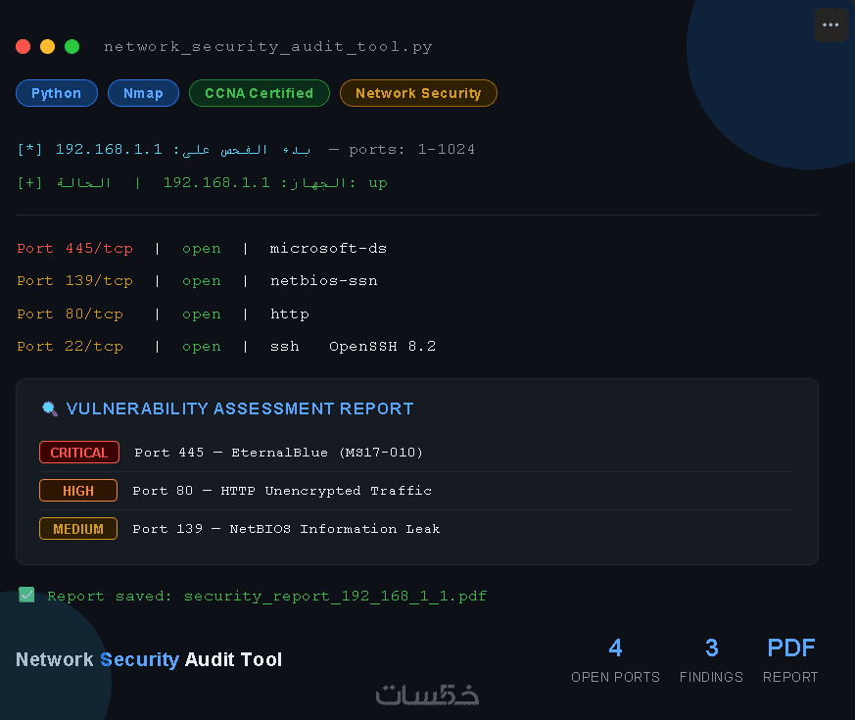Click the red close window dot

click(x=23, y=47)
